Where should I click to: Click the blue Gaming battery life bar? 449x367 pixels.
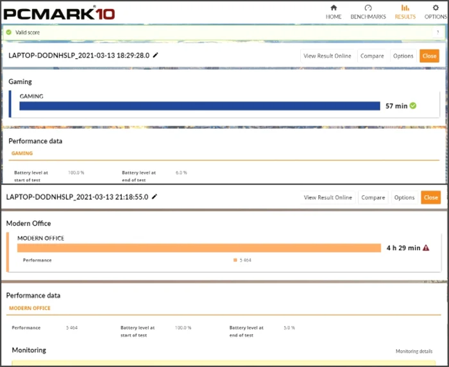pyautogui.click(x=199, y=106)
